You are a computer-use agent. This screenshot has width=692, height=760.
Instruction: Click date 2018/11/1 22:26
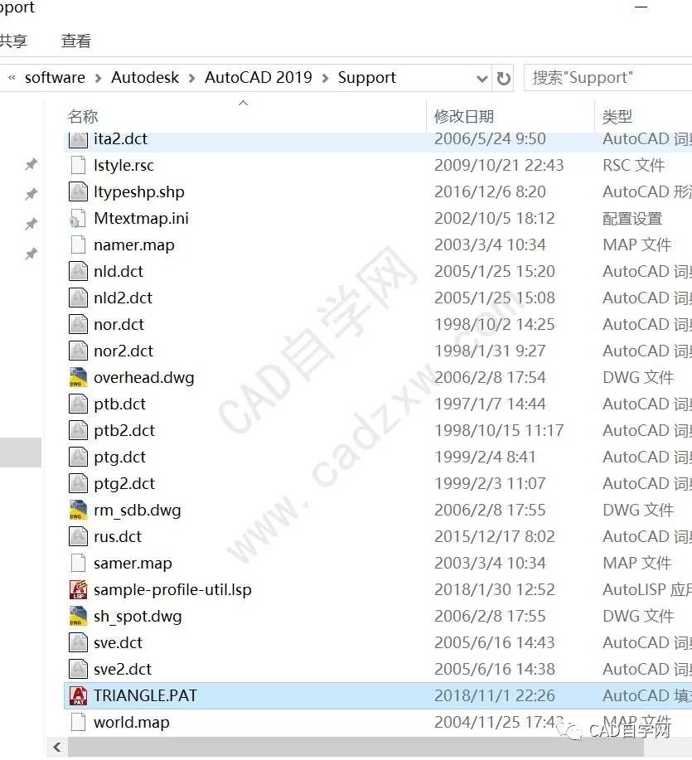[x=494, y=695]
